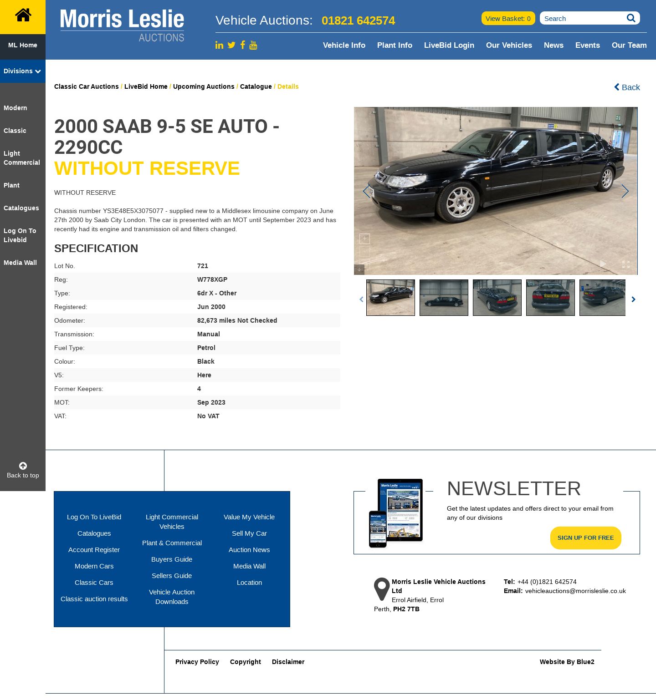Open Media Wall in the sidebar

pyautogui.click(x=20, y=263)
